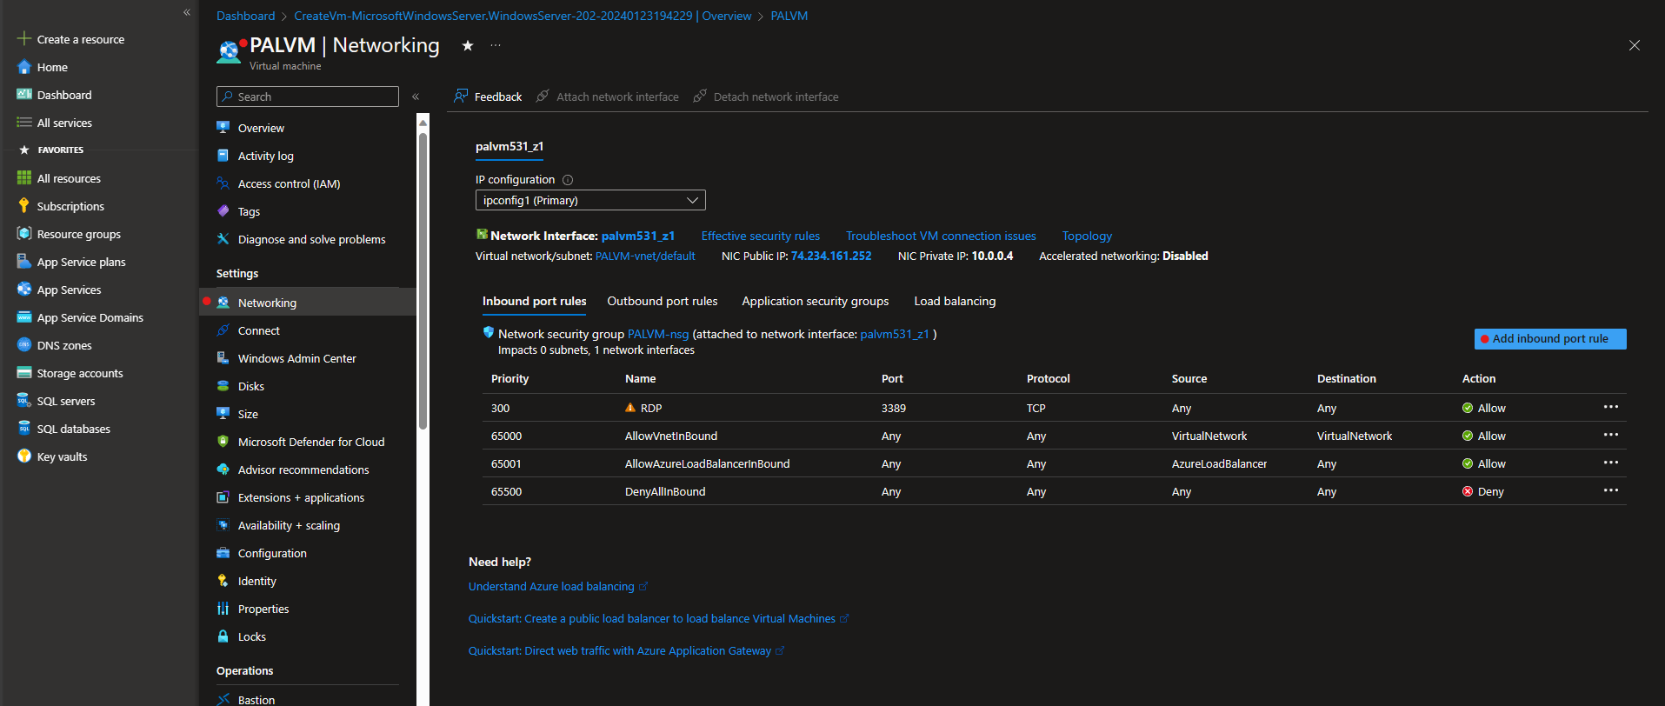Open PALVM-nsg network security group link
The width and height of the screenshot is (1665, 706).
(x=658, y=334)
